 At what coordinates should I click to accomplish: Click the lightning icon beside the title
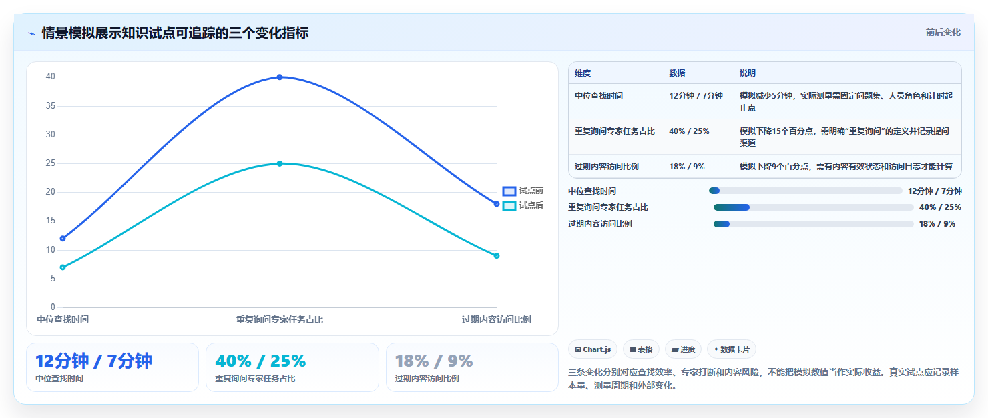click(31, 33)
